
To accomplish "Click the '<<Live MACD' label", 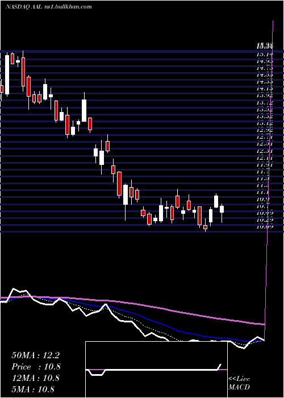I will pyautogui.click(x=239, y=383).
